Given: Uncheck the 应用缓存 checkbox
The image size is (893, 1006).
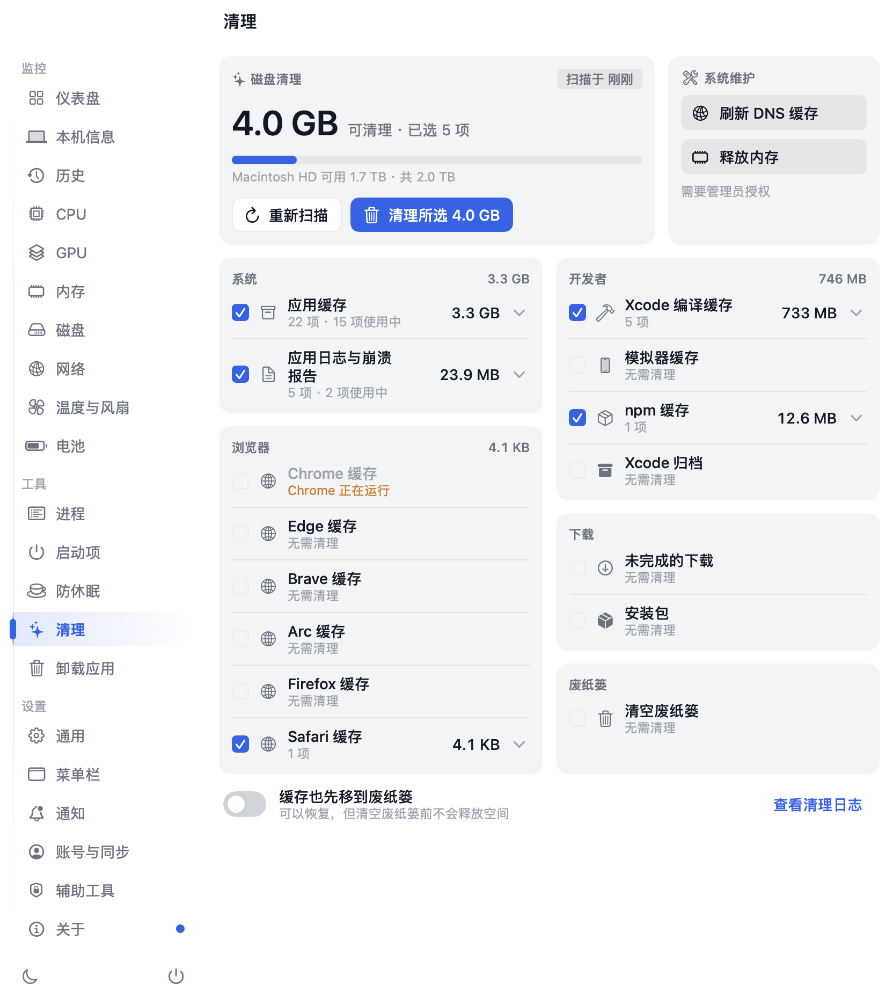Looking at the screenshot, I should click(240, 313).
